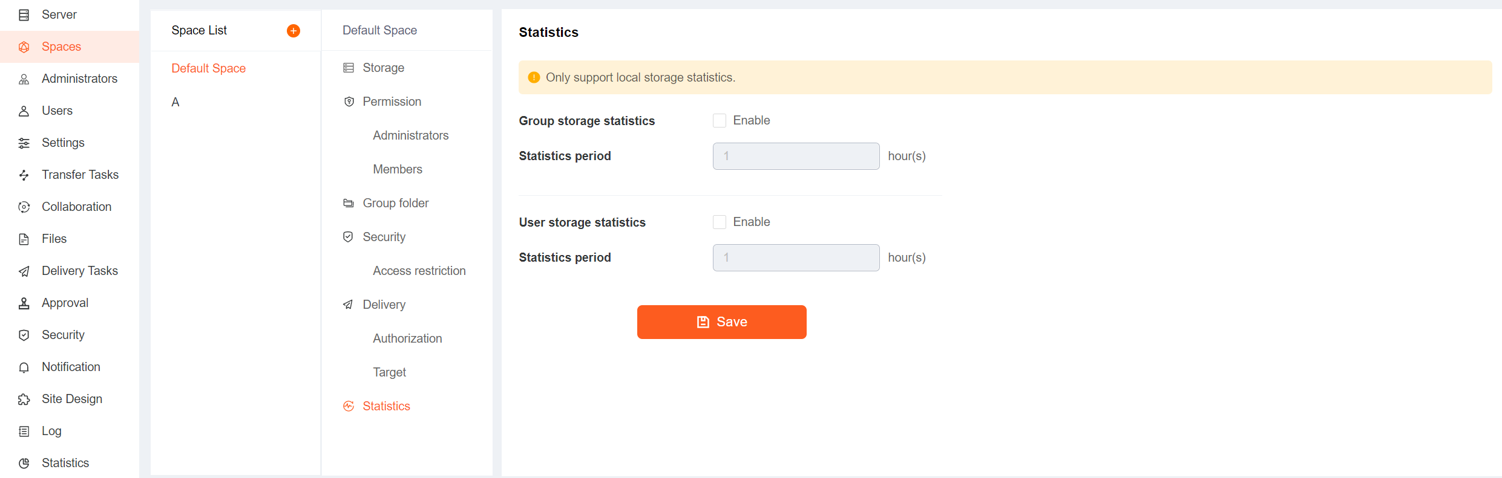
Task: Click the Group statistics period input field
Action: click(x=796, y=156)
